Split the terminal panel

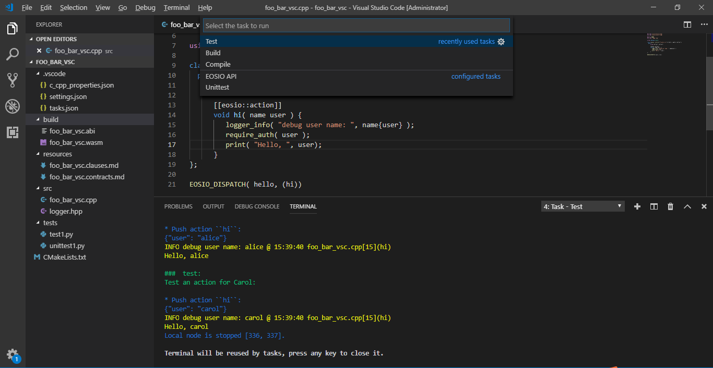[654, 206]
